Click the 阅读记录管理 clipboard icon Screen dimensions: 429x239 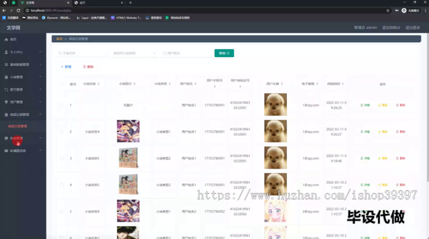pyautogui.click(x=6, y=115)
